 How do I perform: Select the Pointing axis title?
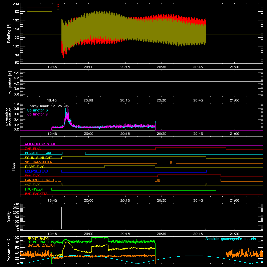coord(9,33)
